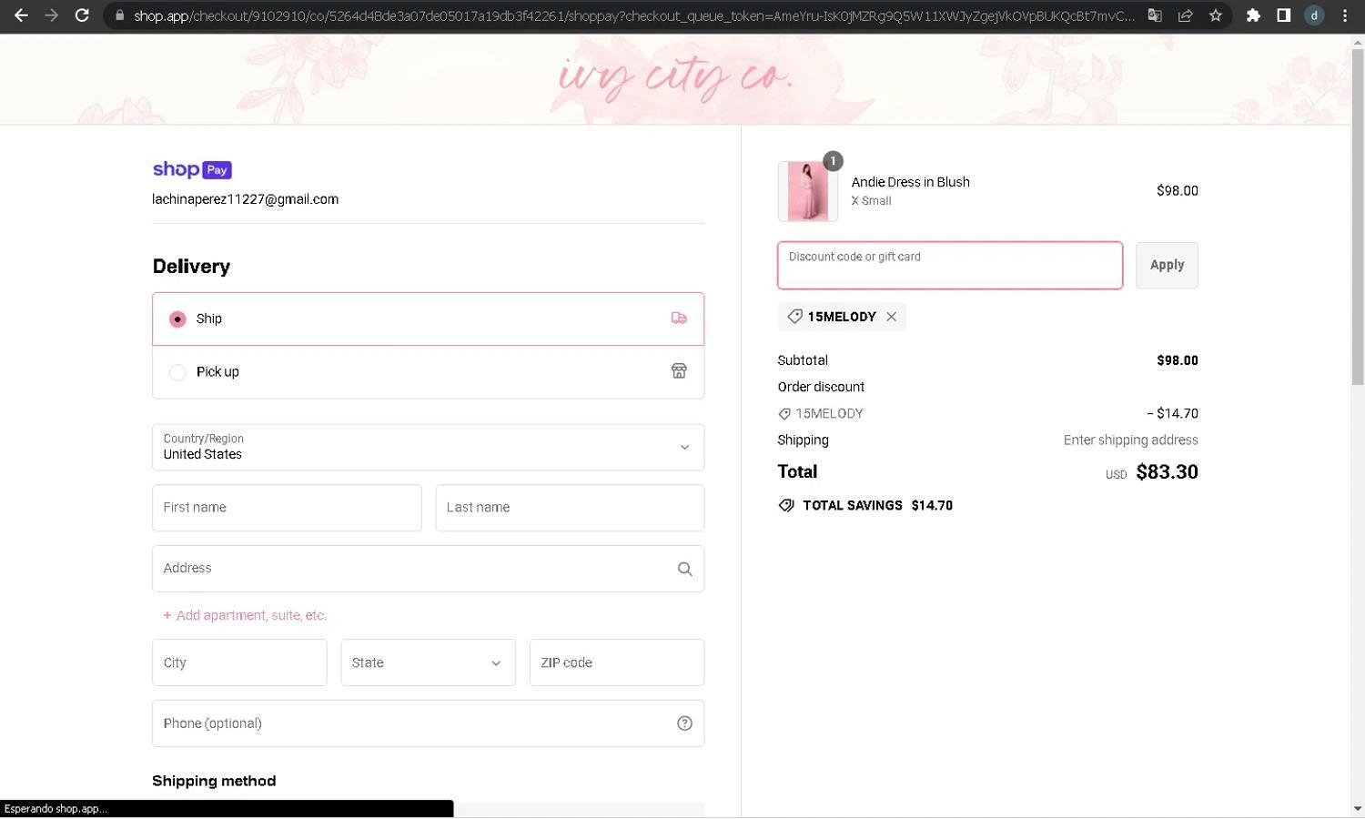Click the ivy city co. store logo
The image size is (1365, 819).
675,78
